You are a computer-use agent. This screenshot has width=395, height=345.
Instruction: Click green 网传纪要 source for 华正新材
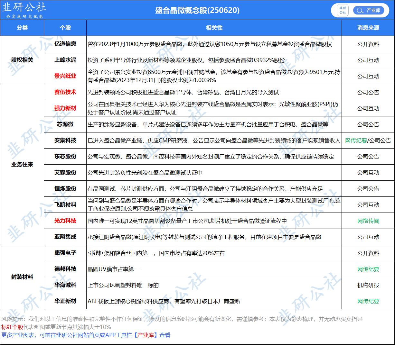point(368,301)
